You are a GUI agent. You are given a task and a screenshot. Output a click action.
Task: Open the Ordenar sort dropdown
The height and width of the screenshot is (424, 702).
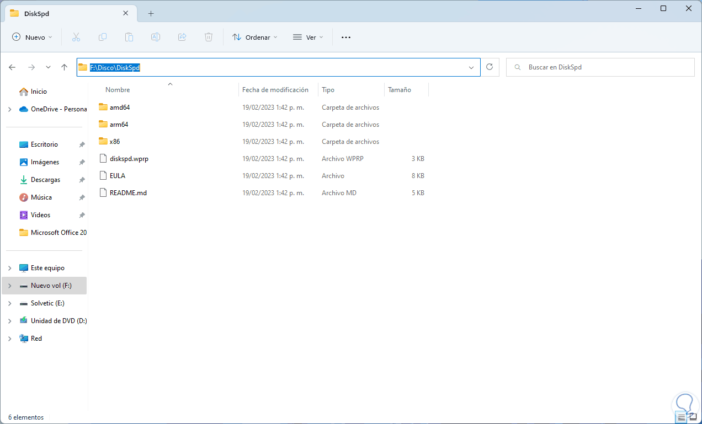tap(254, 37)
